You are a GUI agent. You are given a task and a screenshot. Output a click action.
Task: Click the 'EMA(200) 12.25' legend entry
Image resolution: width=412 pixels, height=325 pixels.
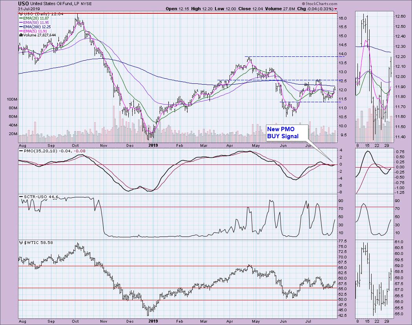tap(37, 27)
